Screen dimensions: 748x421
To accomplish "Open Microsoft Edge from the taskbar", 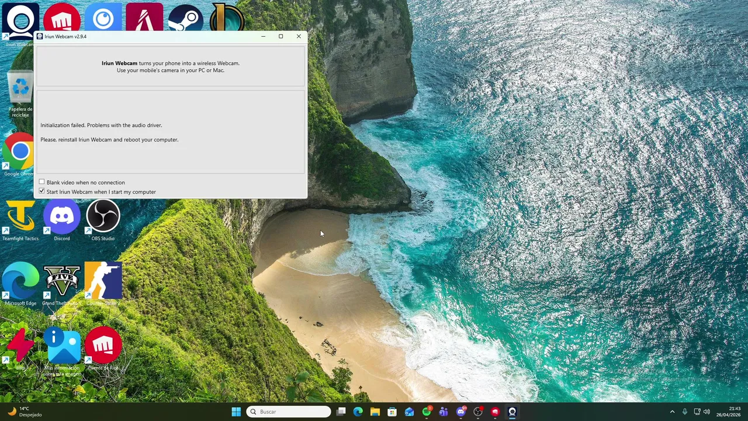I will point(358,412).
